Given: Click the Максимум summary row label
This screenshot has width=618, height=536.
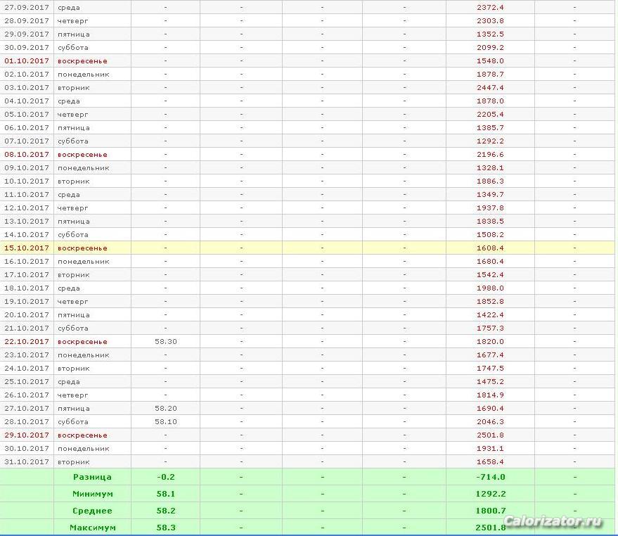Looking at the screenshot, I should click(92, 528).
